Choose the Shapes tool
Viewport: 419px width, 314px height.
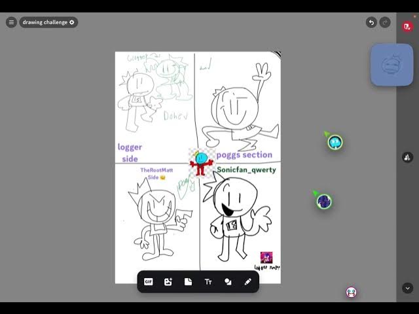click(228, 282)
